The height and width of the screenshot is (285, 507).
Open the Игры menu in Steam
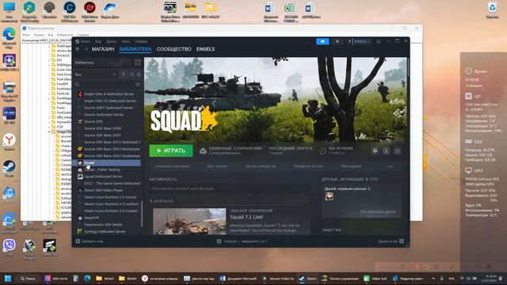click(126, 41)
